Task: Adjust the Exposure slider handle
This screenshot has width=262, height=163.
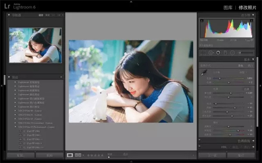Action: [231, 93]
